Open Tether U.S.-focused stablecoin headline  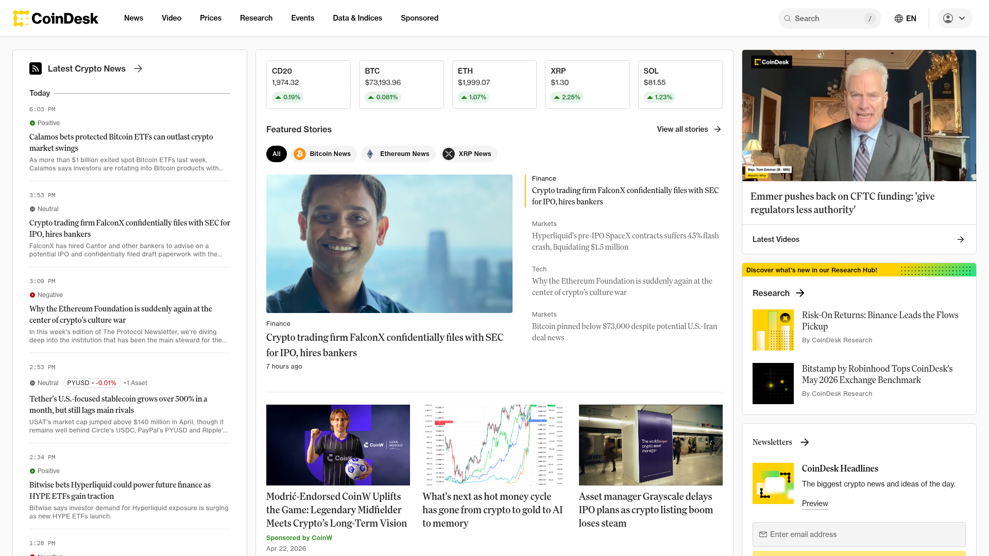pyautogui.click(x=118, y=405)
